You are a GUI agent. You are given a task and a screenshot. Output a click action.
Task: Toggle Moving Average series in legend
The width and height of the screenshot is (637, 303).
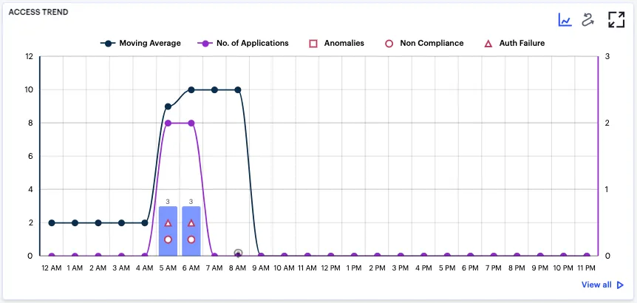click(x=140, y=43)
